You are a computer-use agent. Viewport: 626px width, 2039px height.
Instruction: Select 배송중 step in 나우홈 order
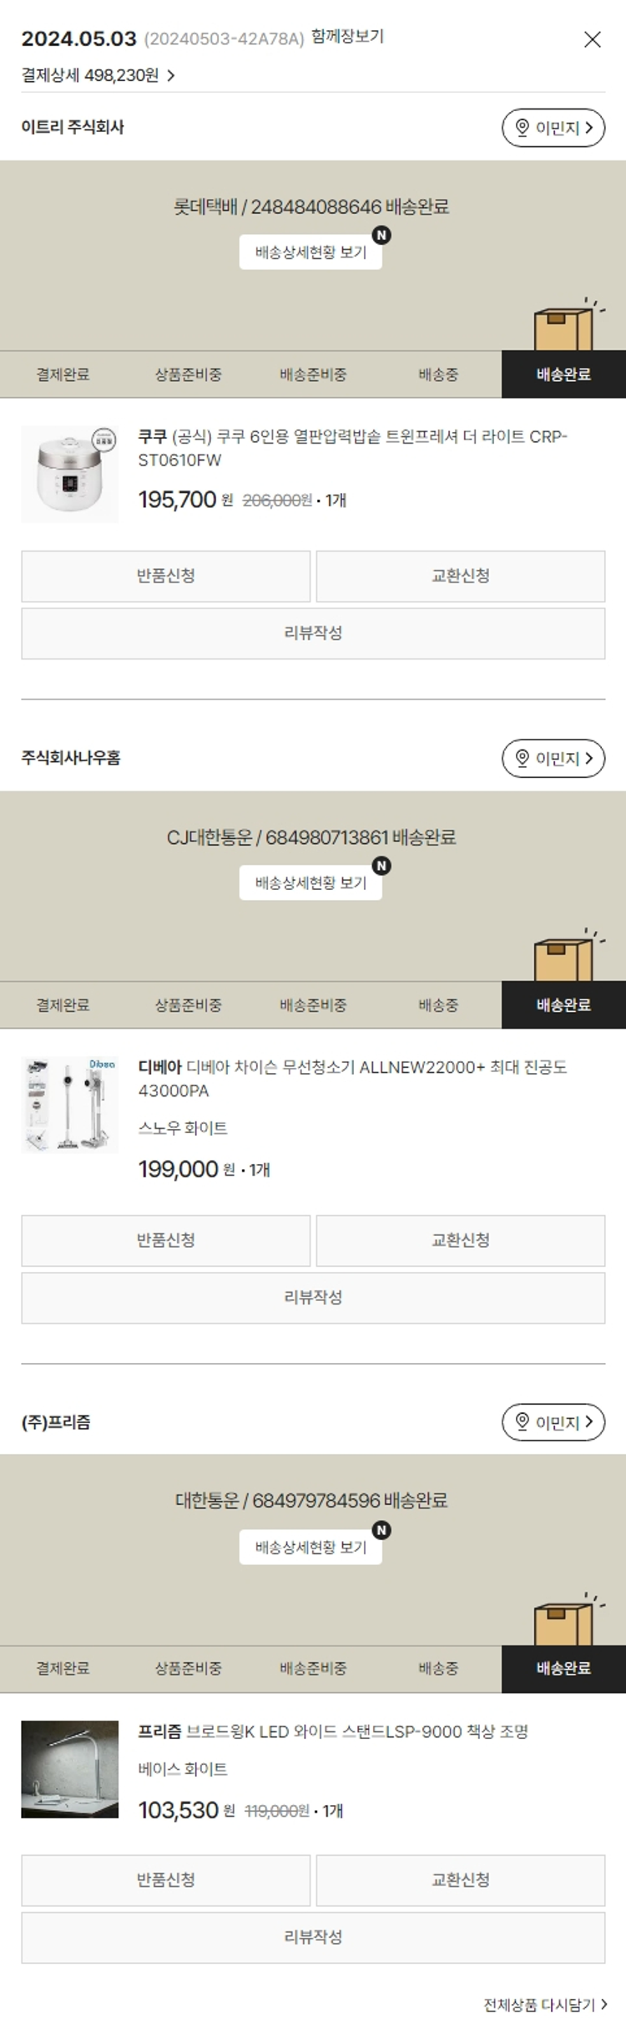[438, 1005]
